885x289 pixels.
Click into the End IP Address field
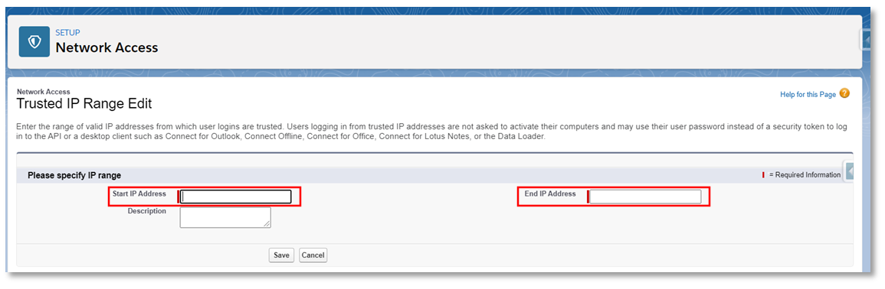[645, 196]
